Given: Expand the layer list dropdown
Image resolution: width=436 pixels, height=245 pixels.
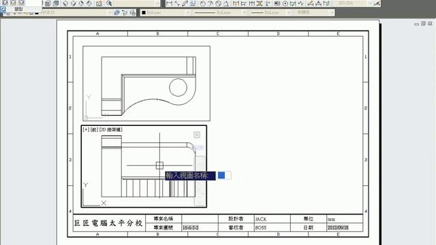Looking at the screenshot, I should (x=109, y=12).
